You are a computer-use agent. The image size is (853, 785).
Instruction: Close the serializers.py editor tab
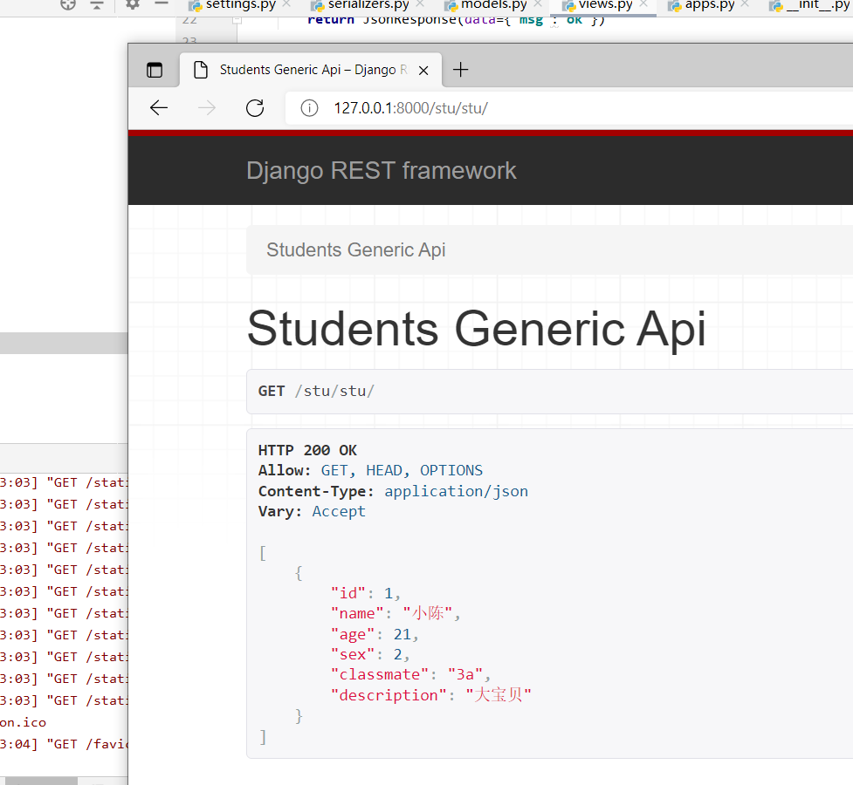pos(419,3)
